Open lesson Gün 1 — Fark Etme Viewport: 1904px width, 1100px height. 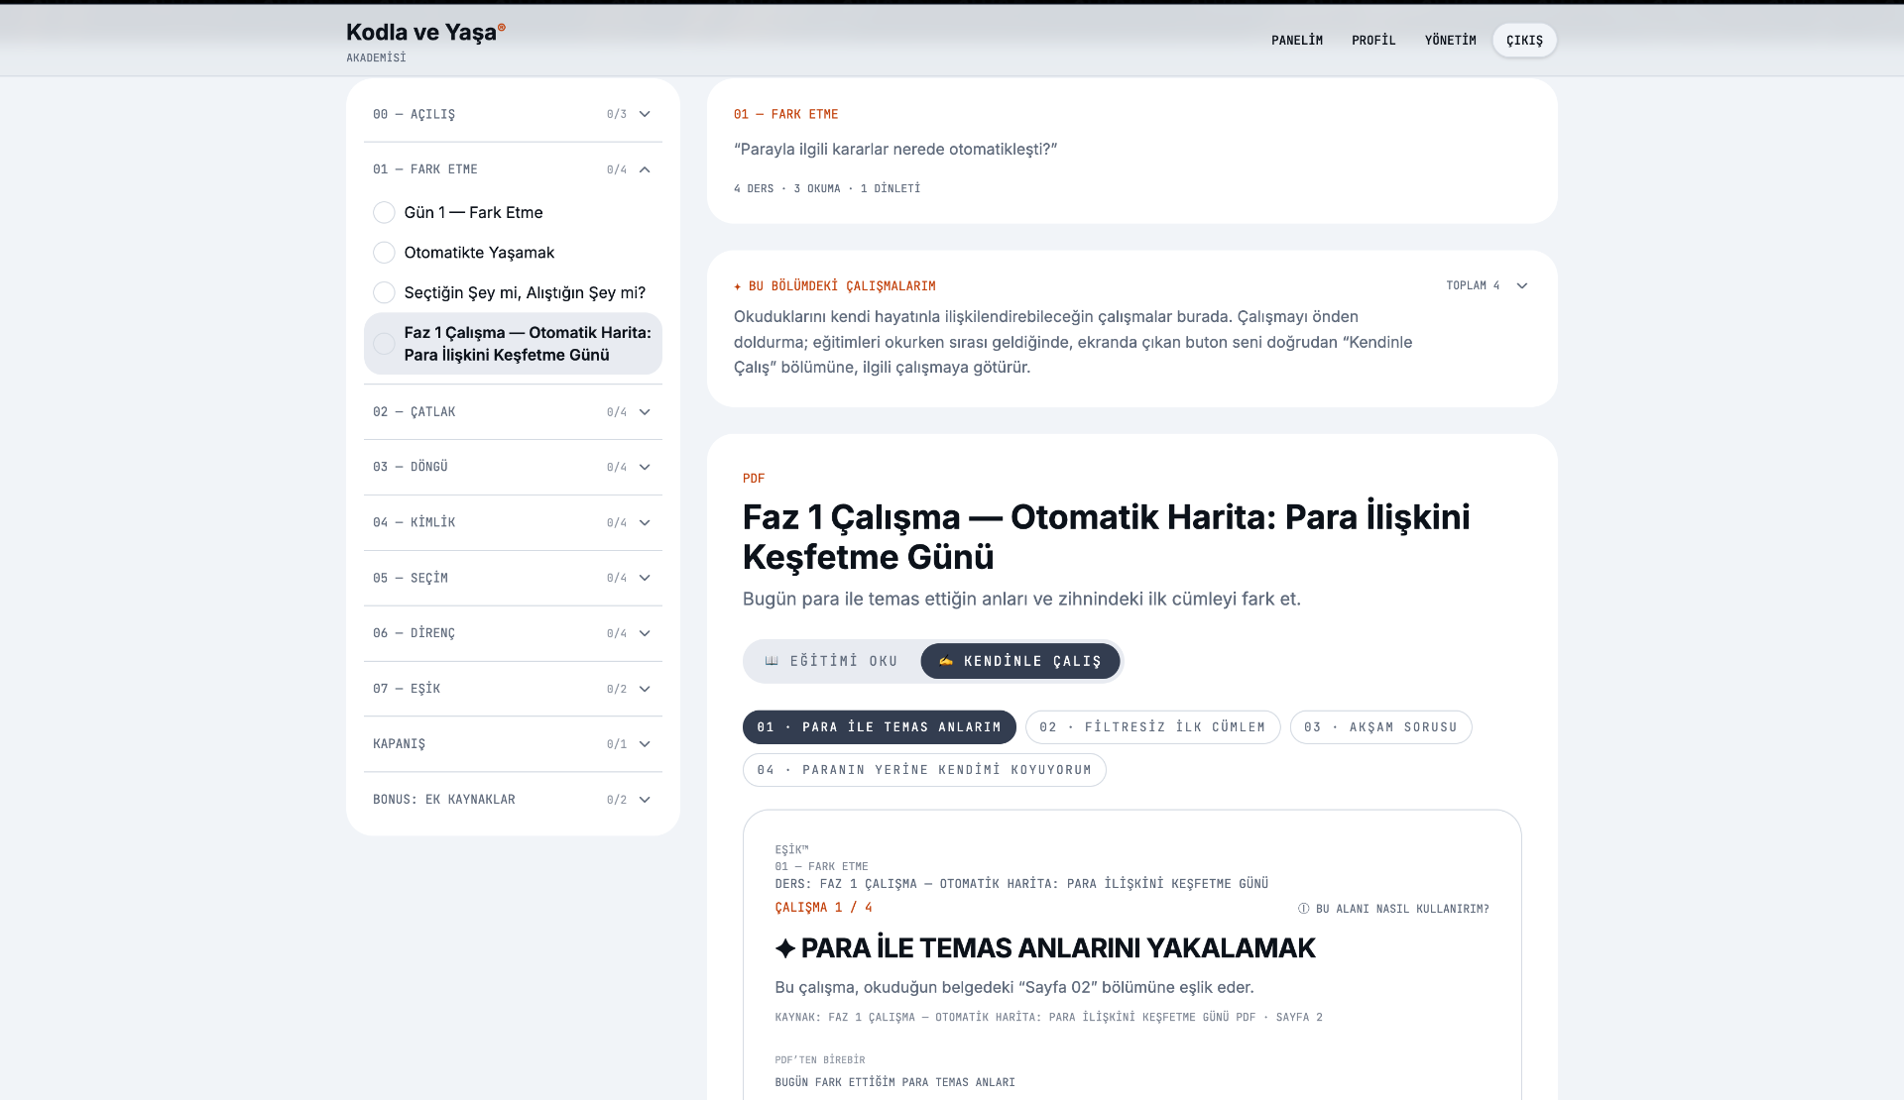473,212
